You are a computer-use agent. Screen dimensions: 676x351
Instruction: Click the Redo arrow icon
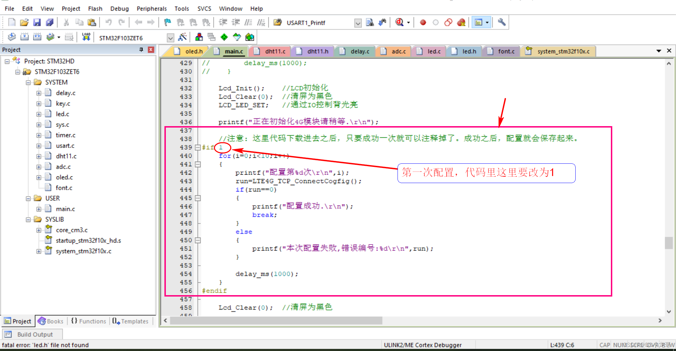tap(121, 22)
